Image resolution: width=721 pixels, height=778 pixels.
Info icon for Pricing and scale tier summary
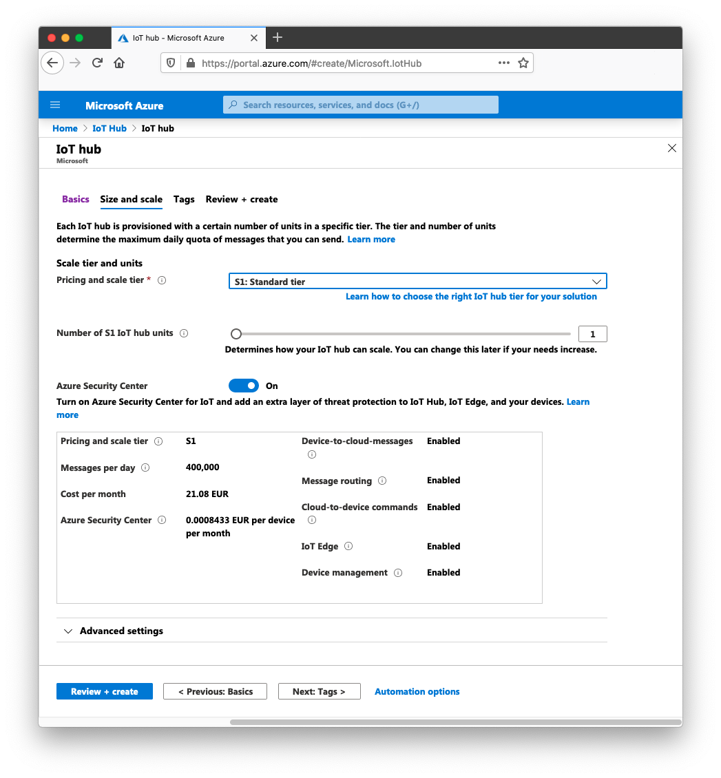[x=158, y=441]
